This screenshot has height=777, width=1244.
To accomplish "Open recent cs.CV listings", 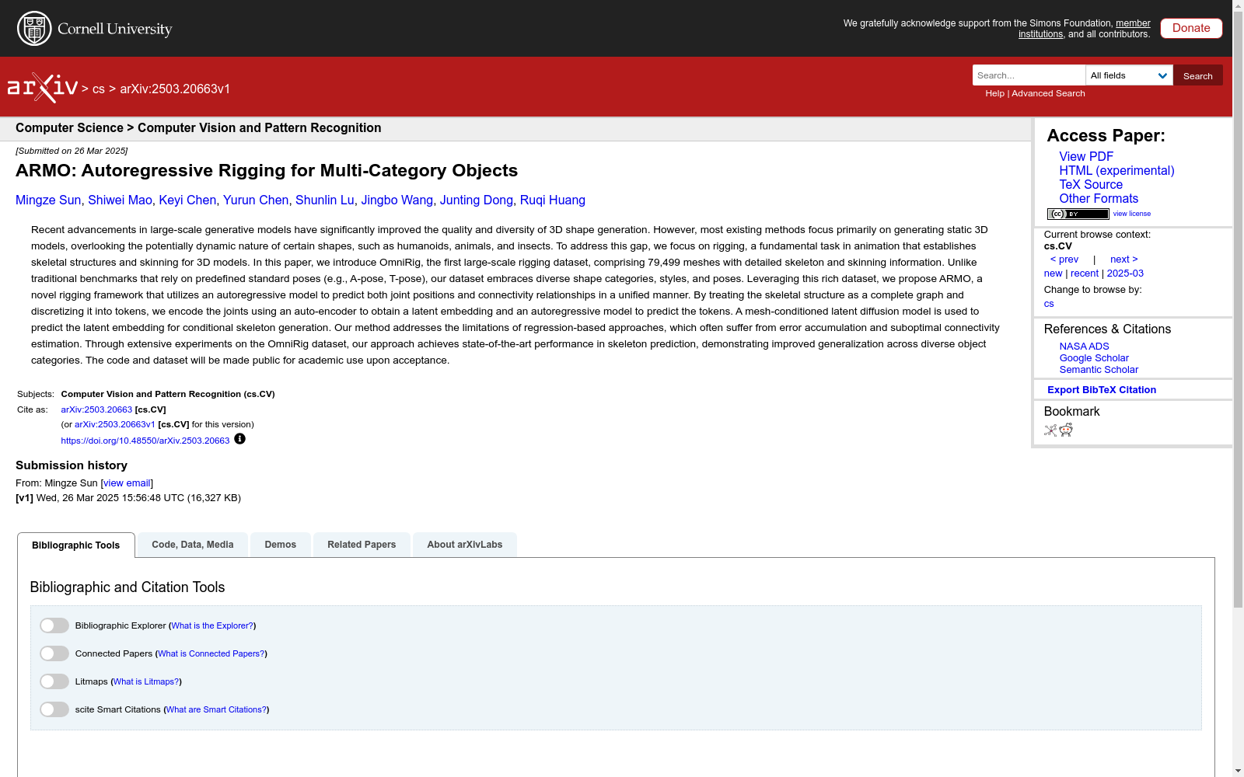I will (1085, 274).
